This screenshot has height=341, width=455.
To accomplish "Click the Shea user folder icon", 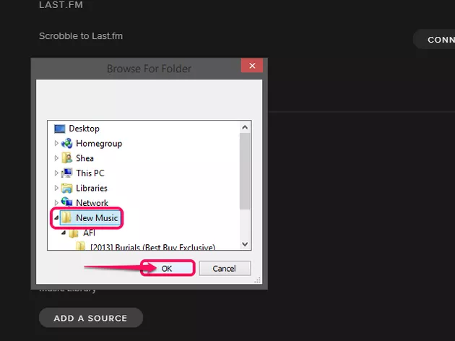I will coord(67,158).
